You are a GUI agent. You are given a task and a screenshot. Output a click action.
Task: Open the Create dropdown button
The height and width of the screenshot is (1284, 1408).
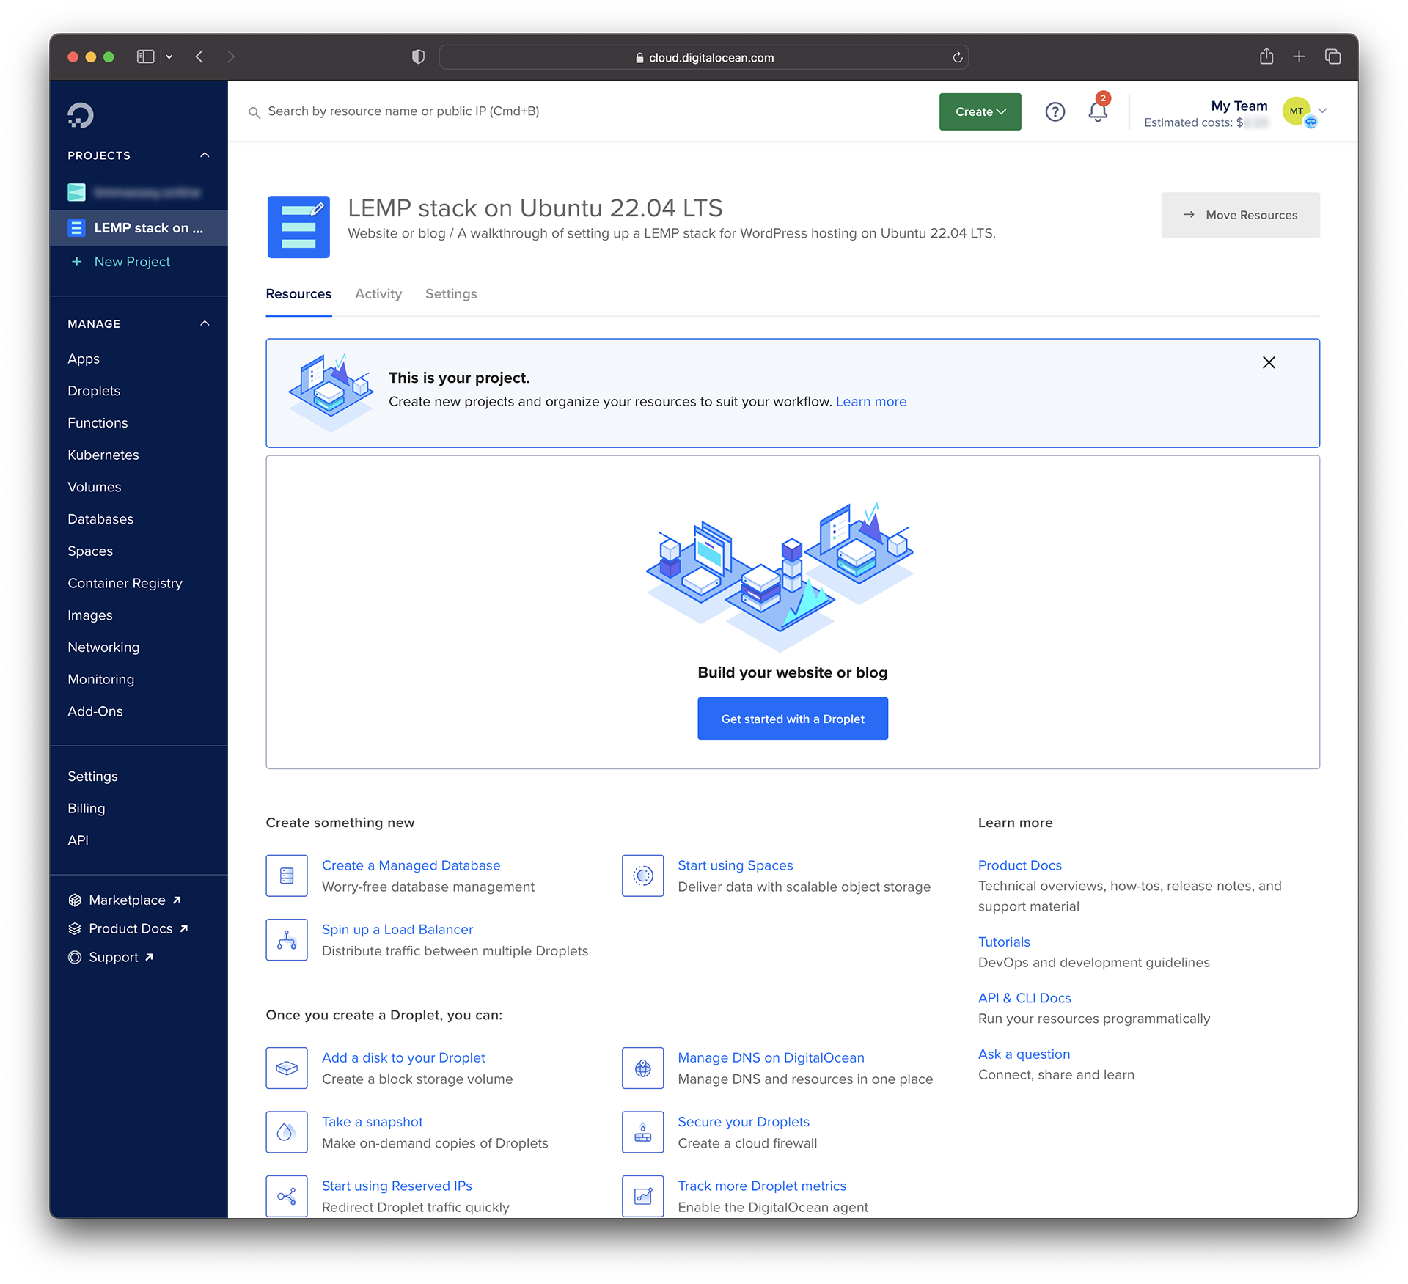pyautogui.click(x=980, y=111)
